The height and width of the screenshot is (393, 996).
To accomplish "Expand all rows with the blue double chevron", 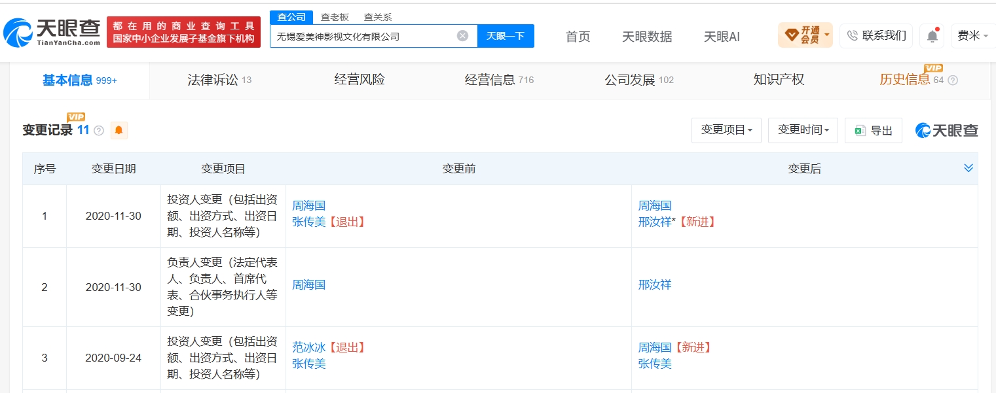I will click(x=968, y=168).
